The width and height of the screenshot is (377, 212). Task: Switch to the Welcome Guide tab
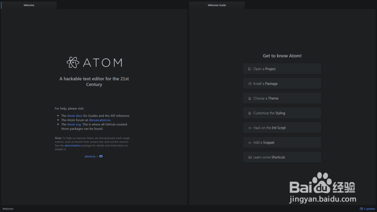tap(217, 5)
